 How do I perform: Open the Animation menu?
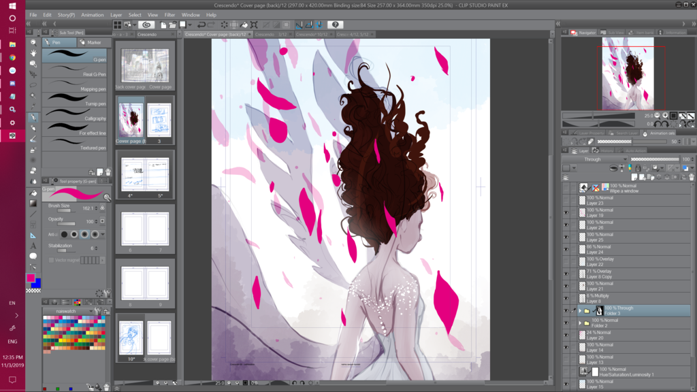click(93, 15)
